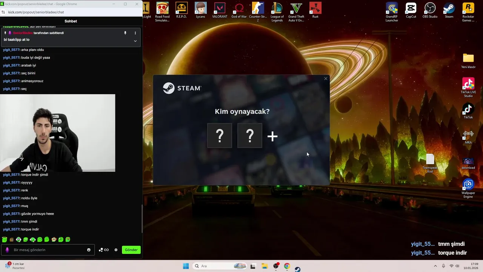Open the Teamspeak Kod text file
483x272 pixels.
click(x=430, y=164)
